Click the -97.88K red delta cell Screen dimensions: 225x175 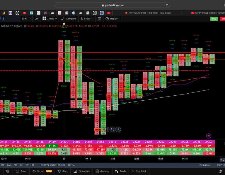[100, 149]
